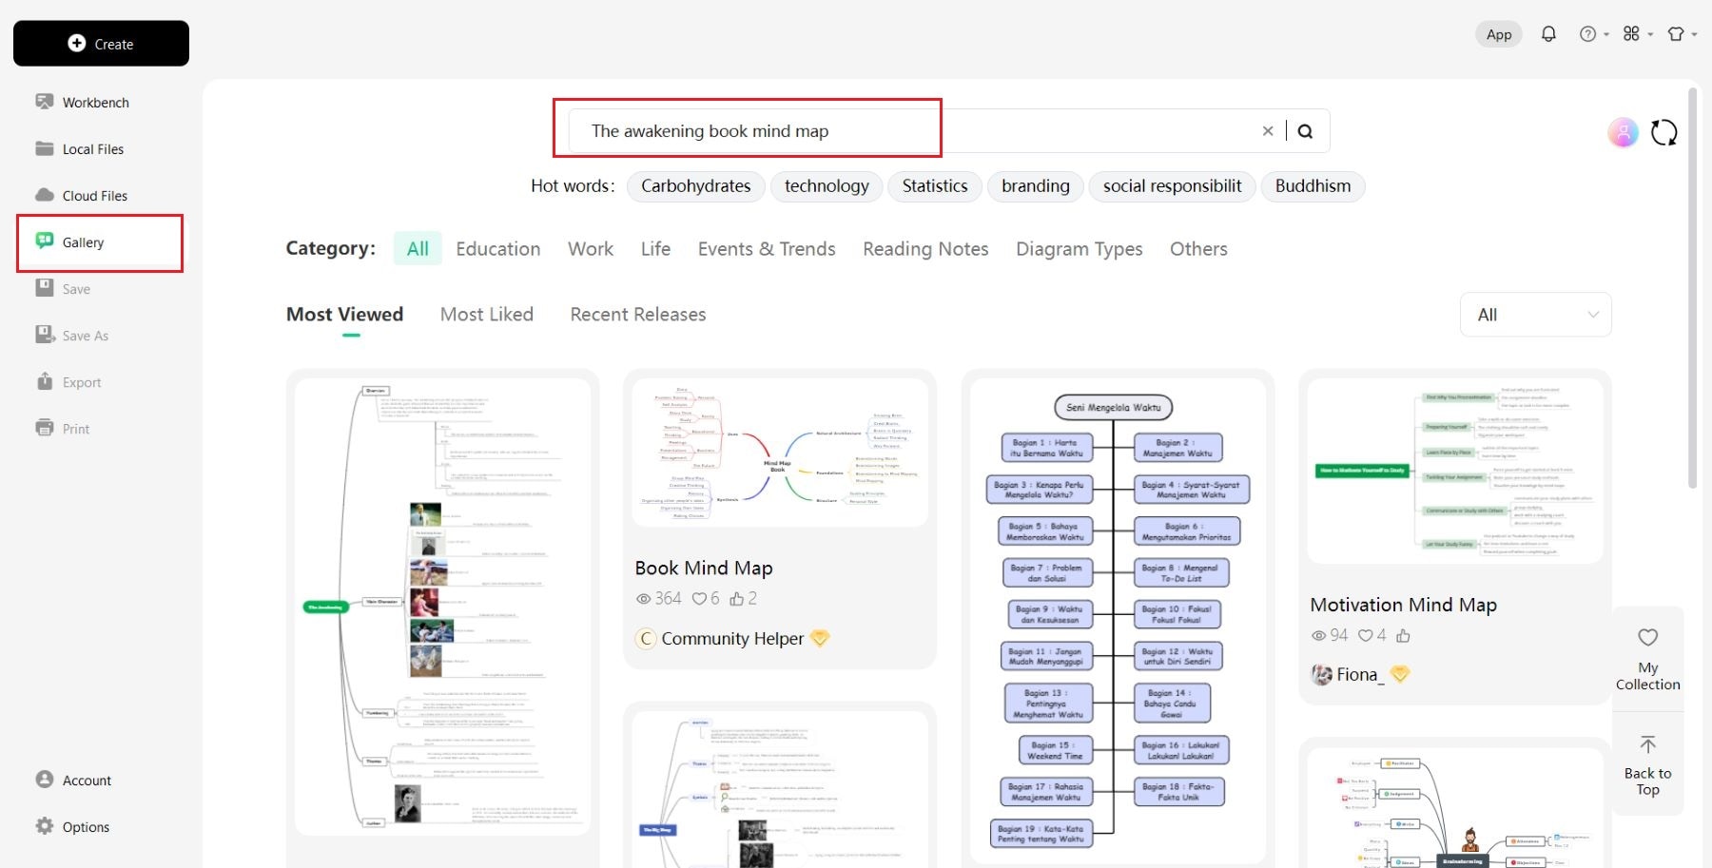
Task: Click the Export sidebar item
Action: 68,381
